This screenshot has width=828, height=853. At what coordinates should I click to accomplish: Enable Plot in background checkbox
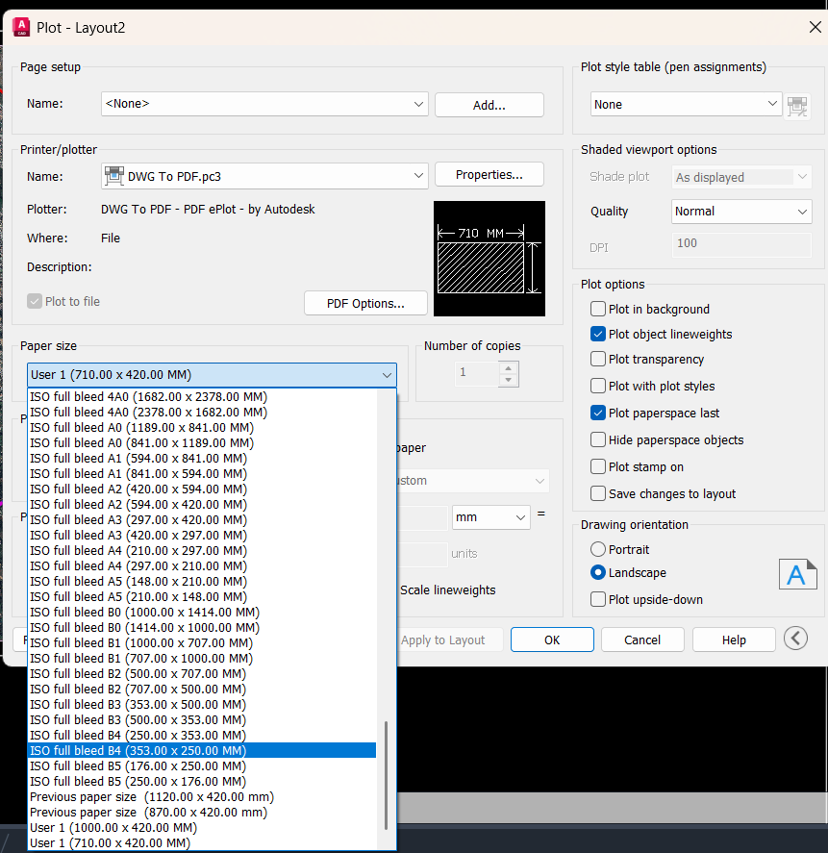597,310
